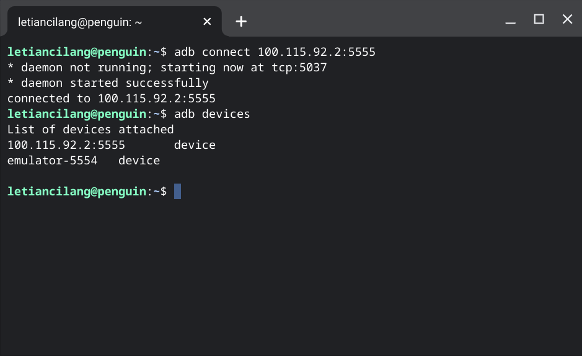Click the blue block cursor

177,192
